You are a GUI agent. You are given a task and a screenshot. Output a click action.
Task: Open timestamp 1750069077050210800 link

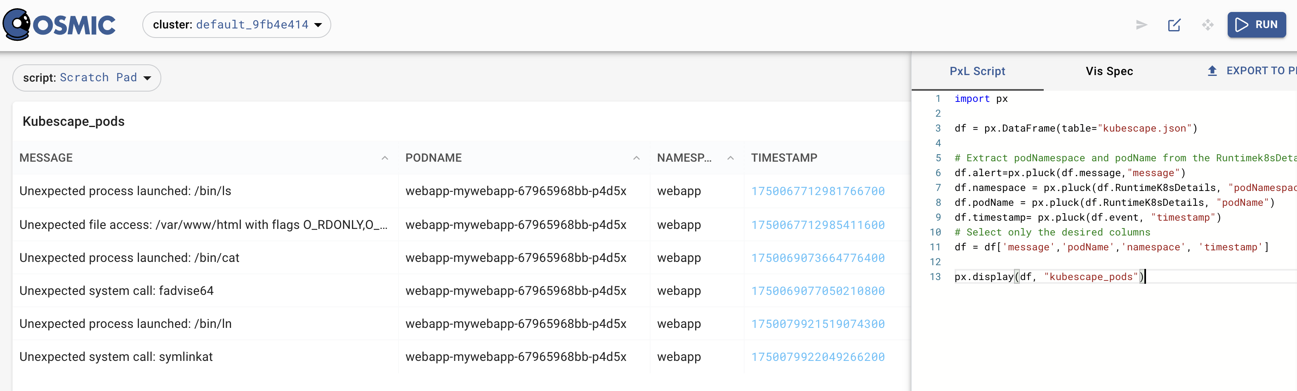coord(818,291)
